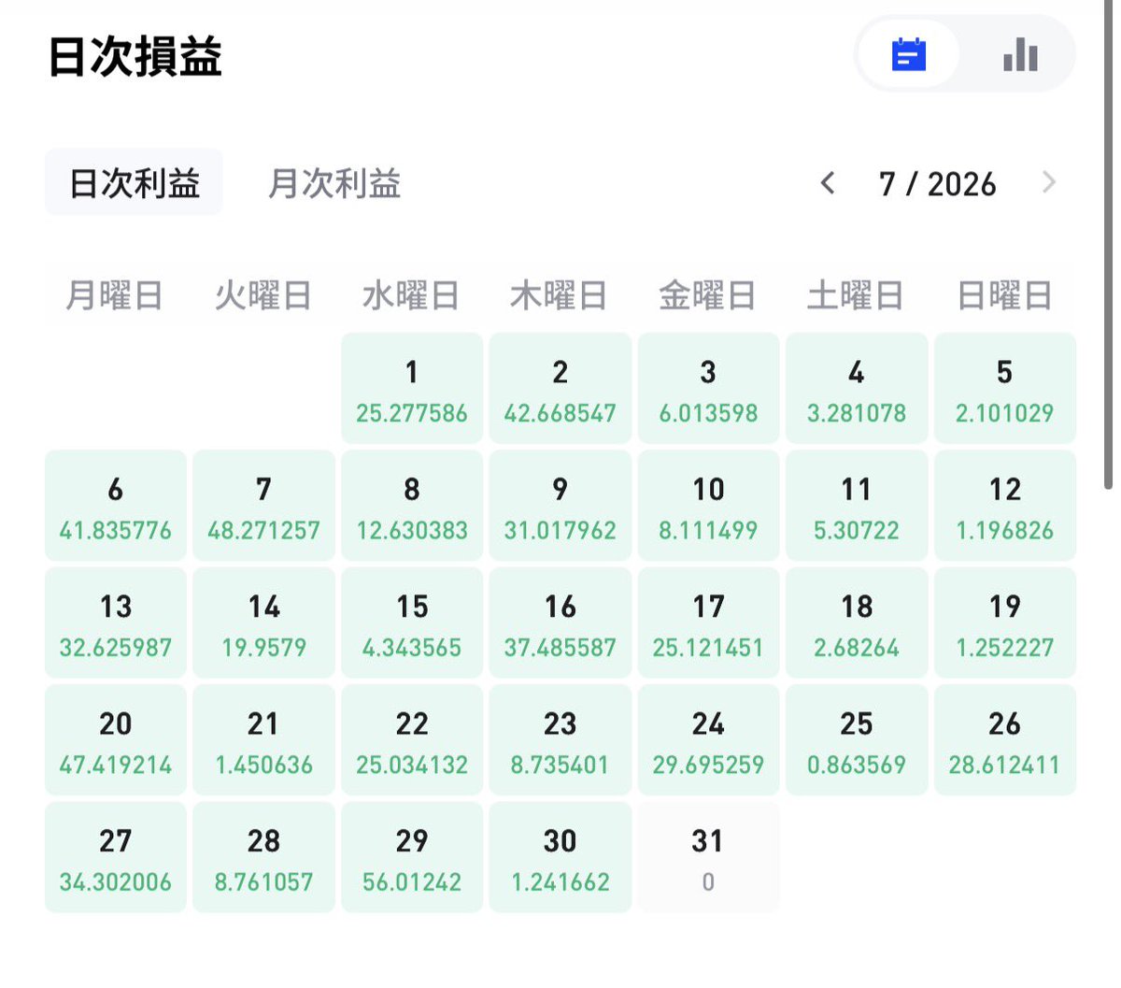Open day 1 cell with 25.277586

pyautogui.click(x=412, y=388)
